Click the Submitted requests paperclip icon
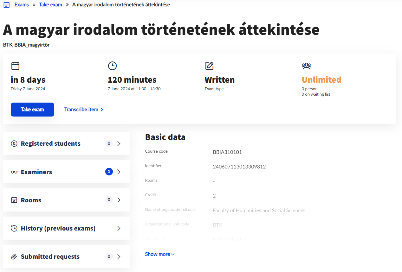This screenshot has height=272, width=402. 14,256
